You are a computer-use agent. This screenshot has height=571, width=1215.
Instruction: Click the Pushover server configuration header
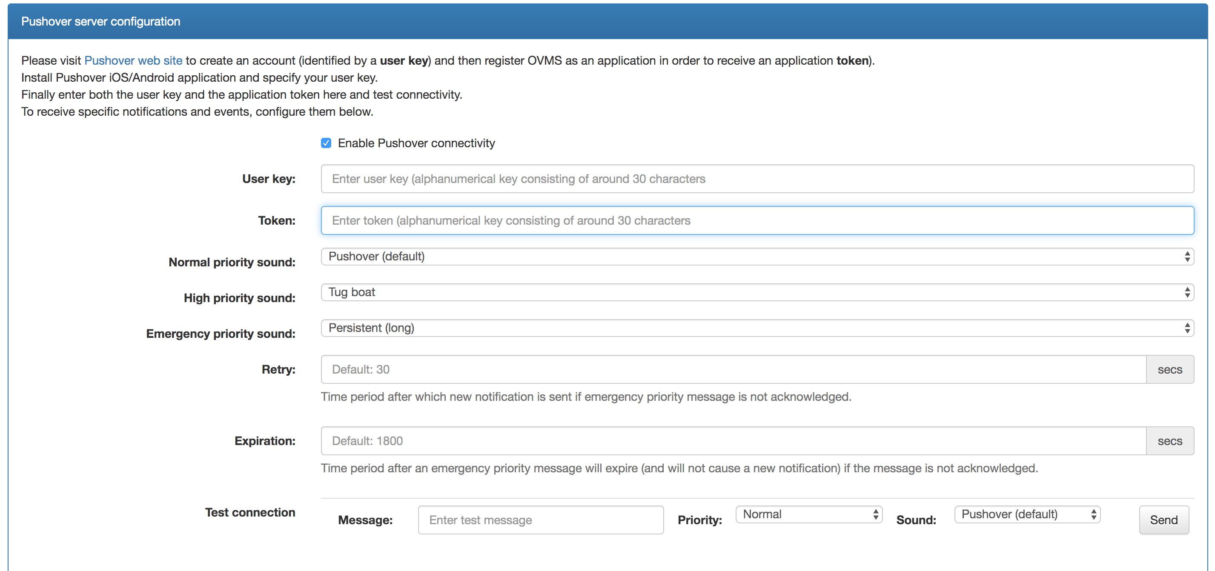pyautogui.click(x=100, y=21)
